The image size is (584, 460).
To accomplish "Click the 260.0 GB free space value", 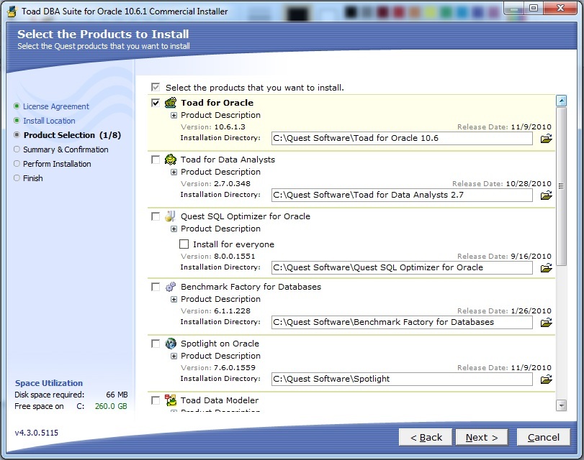I will (x=111, y=406).
